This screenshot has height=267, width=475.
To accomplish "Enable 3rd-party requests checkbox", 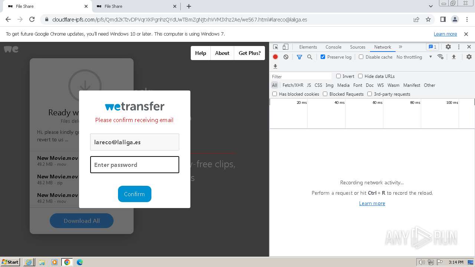I will [370, 94].
